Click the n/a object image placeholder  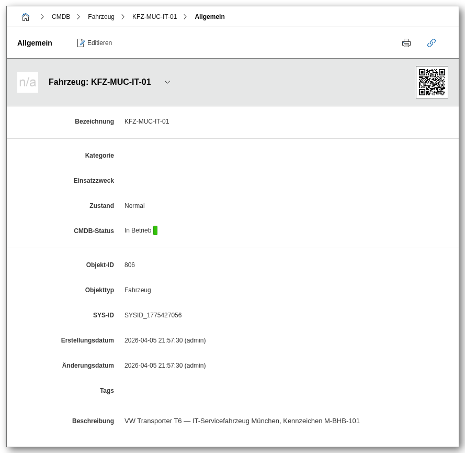tap(28, 82)
